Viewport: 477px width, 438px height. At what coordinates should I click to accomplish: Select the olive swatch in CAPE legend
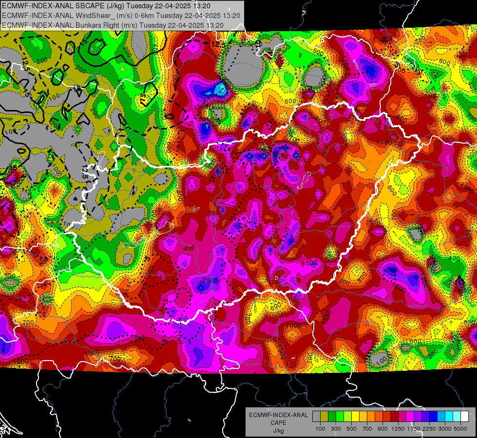324,416
